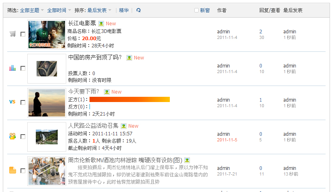The height and width of the screenshot is (192, 334).
Task: Click author admin of 周杰伦新歌MV thread
Action: [224, 168]
